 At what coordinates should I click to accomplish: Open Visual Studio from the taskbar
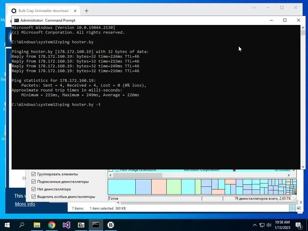[66, 225]
